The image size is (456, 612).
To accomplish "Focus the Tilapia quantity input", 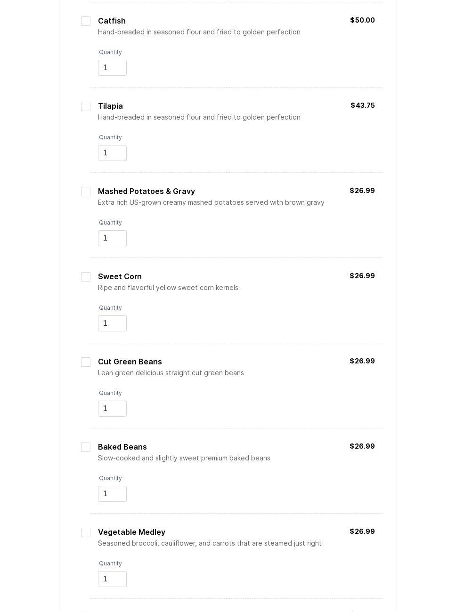I will pyautogui.click(x=112, y=153).
